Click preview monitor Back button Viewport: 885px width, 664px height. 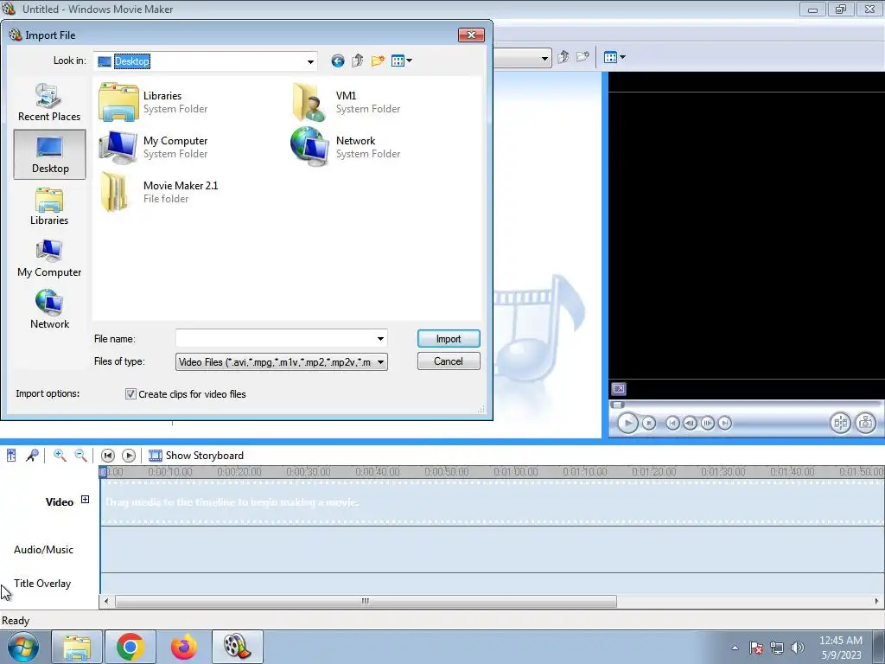(672, 423)
